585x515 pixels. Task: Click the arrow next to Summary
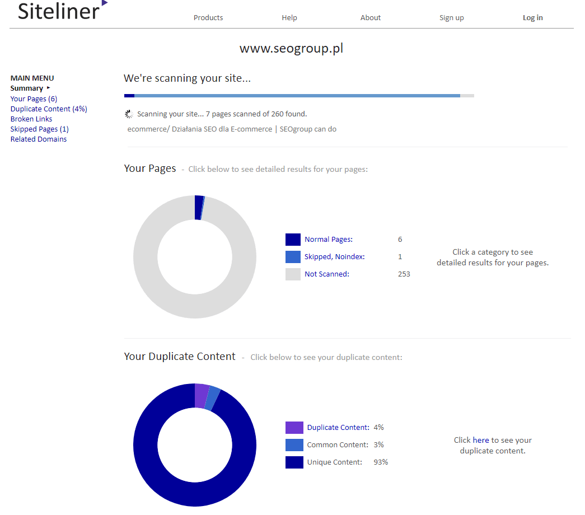(x=49, y=88)
